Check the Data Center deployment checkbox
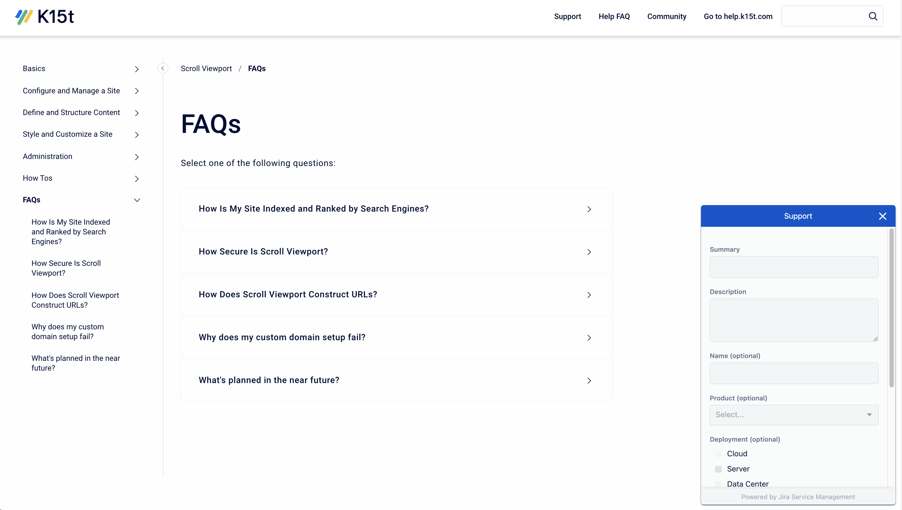The image size is (902, 510). coord(718,484)
